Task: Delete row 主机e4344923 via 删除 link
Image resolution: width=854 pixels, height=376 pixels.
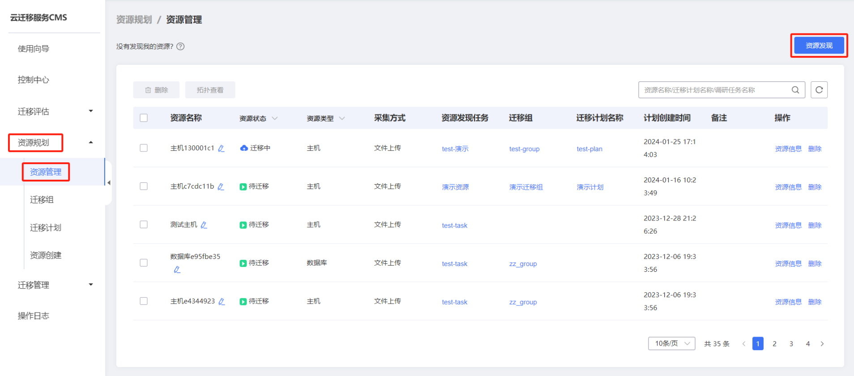Action: (x=815, y=302)
